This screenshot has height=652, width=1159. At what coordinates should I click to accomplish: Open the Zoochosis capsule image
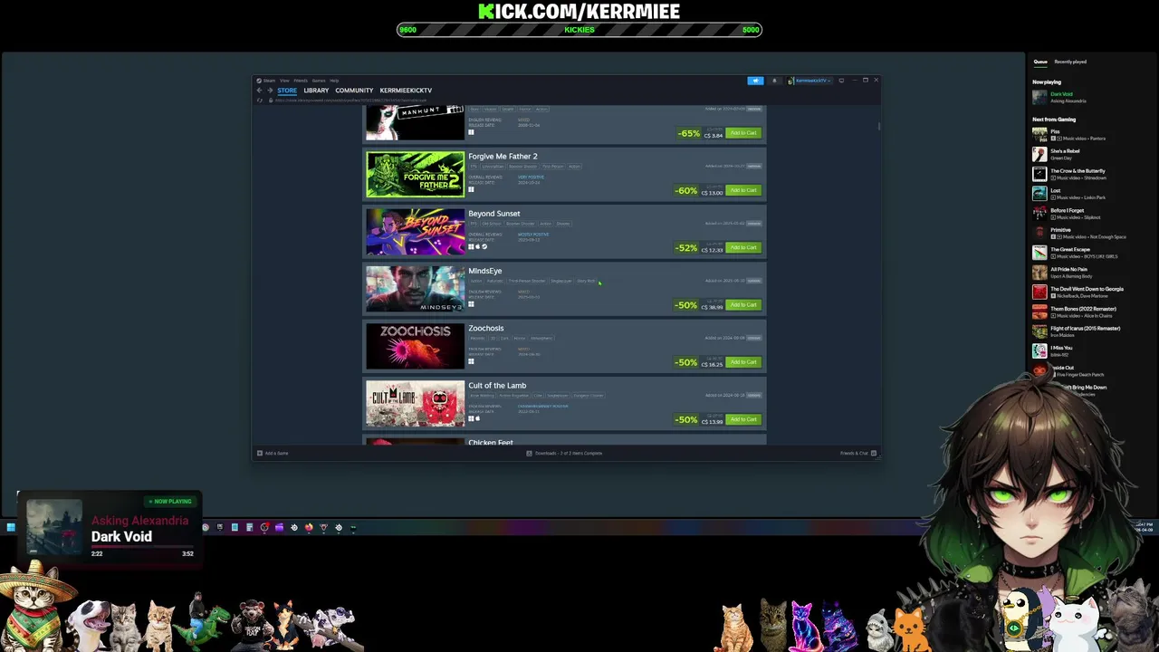[415, 346]
